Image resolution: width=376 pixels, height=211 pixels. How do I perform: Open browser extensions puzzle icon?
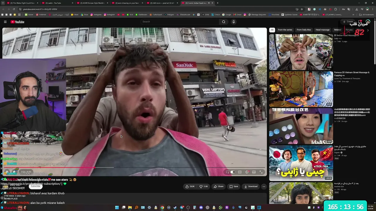(x=335, y=9)
